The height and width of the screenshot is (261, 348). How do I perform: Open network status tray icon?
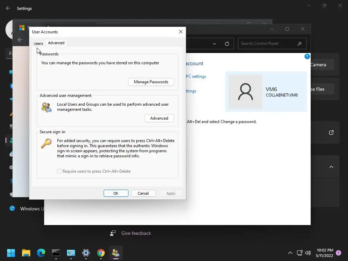(300, 253)
